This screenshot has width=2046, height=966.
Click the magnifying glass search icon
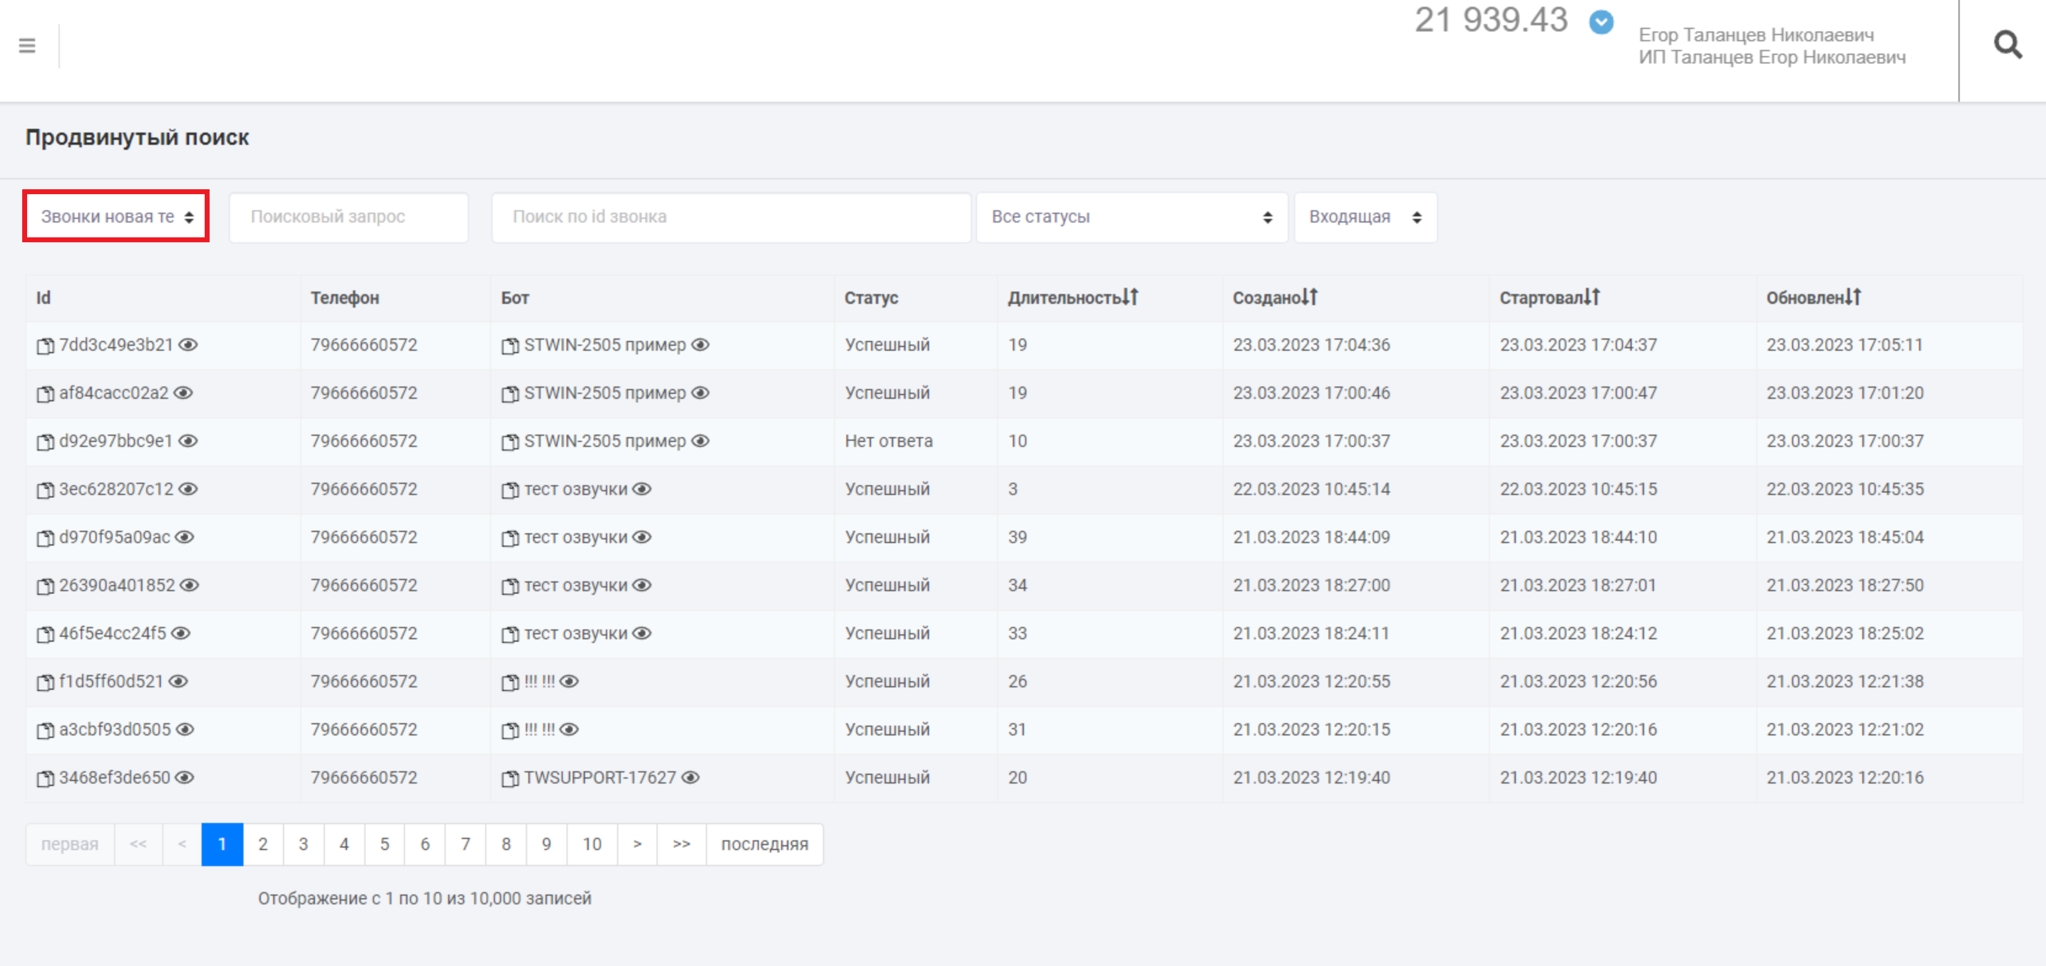tap(2007, 44)
